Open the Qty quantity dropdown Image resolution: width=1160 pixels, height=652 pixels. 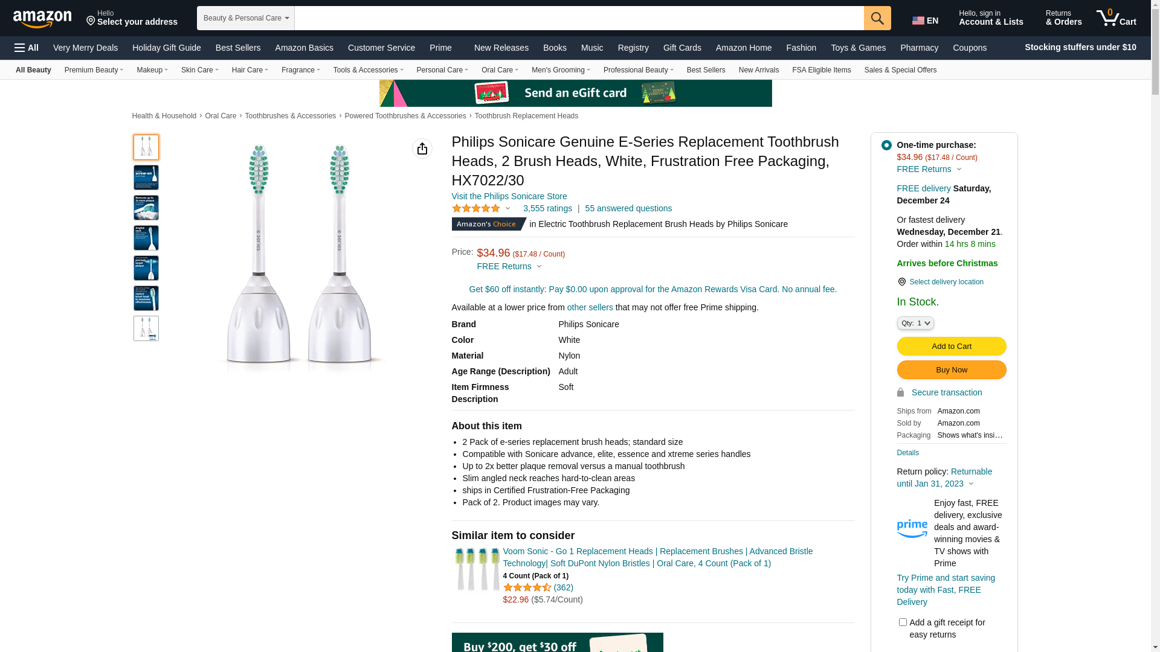[915, 324]
